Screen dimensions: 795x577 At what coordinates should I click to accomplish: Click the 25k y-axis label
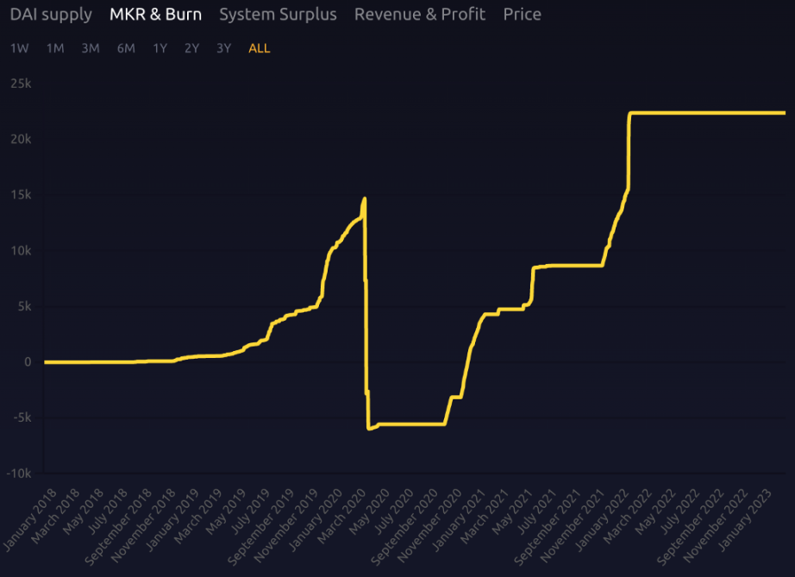[x=21, y=84]
